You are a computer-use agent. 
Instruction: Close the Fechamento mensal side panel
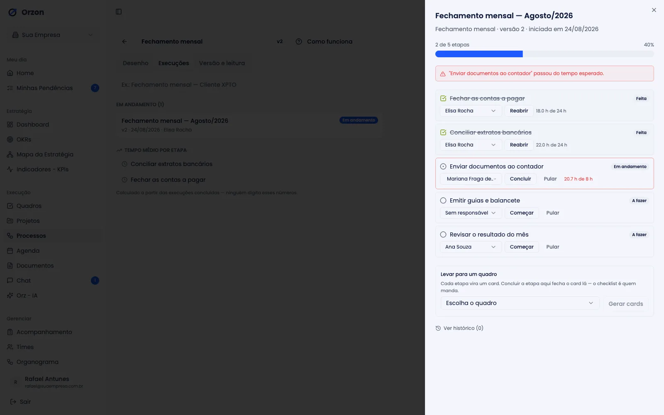[x=654, y=10]
